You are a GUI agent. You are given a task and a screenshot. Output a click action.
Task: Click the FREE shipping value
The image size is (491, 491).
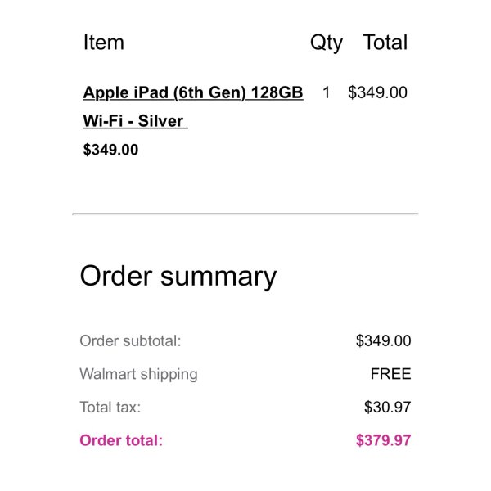390,374
